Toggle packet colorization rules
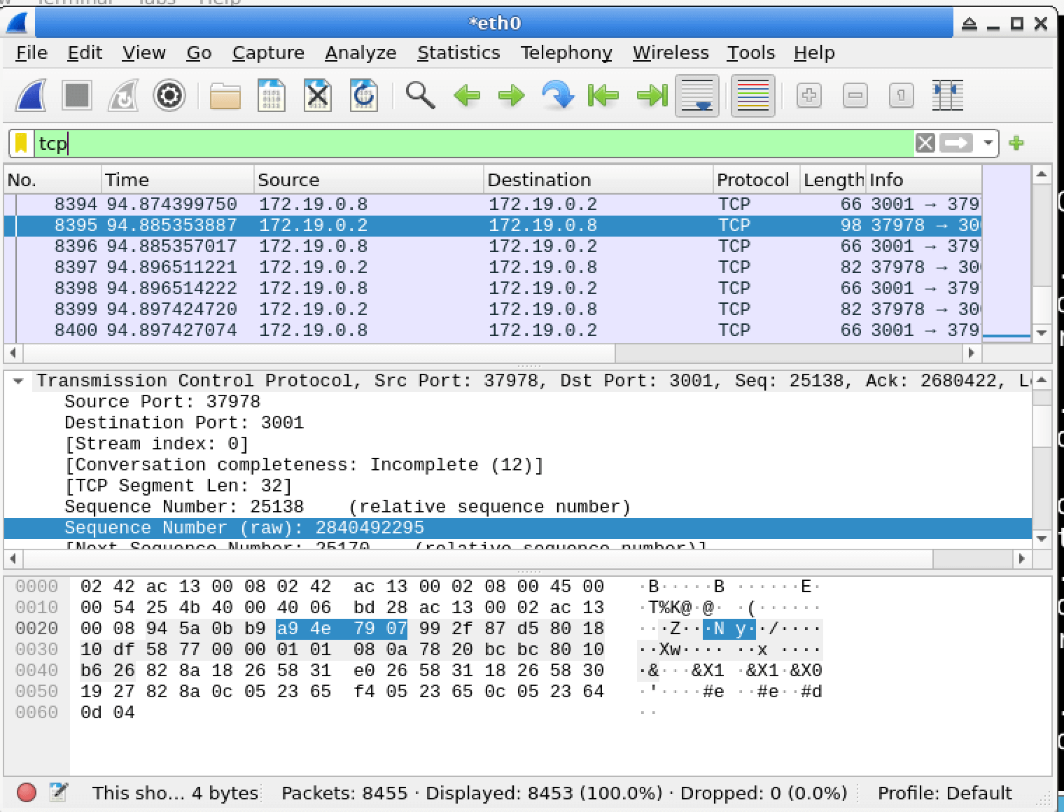Screen dimensions: 1064x812 point(753,95)
